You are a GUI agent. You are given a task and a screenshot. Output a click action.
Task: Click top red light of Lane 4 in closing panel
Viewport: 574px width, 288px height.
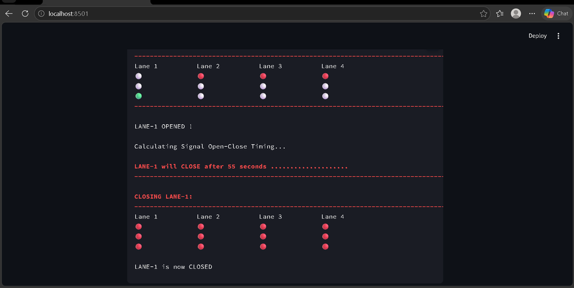[x=325, y=226]
